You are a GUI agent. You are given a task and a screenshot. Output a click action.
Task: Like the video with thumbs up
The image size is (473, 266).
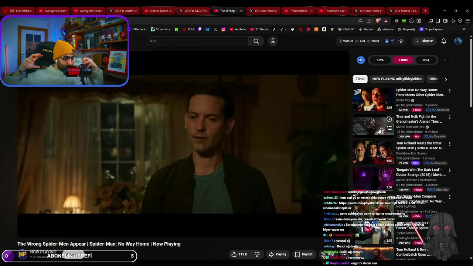[239, 254]
